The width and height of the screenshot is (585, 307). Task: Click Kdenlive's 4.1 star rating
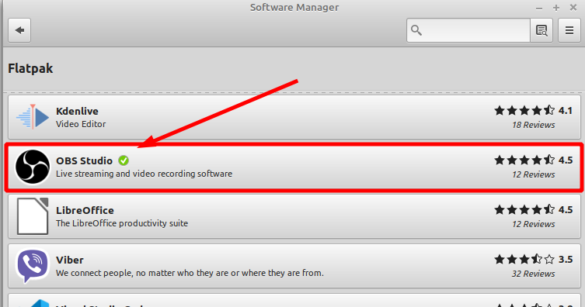pyautogui.click(x=533, y=111)
